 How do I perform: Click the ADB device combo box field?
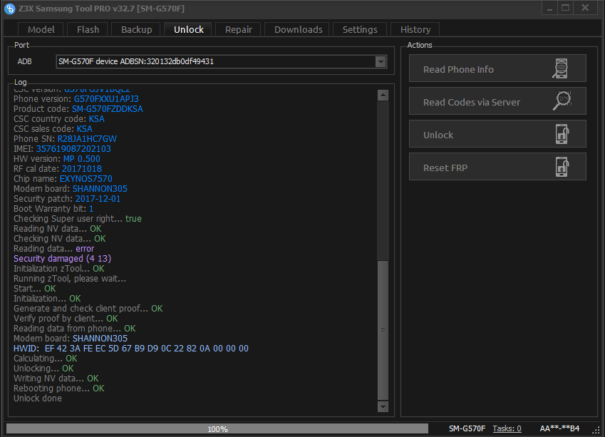[221, 61]
